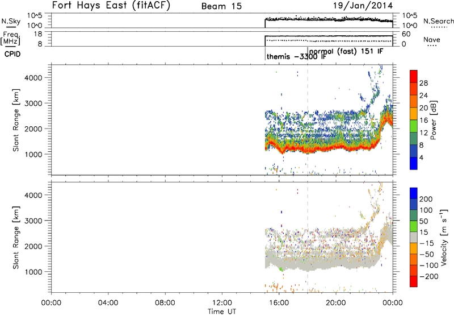Click the 'N.Sky' axis label
This screenshot has width=454, height=315.
point(11,21)
